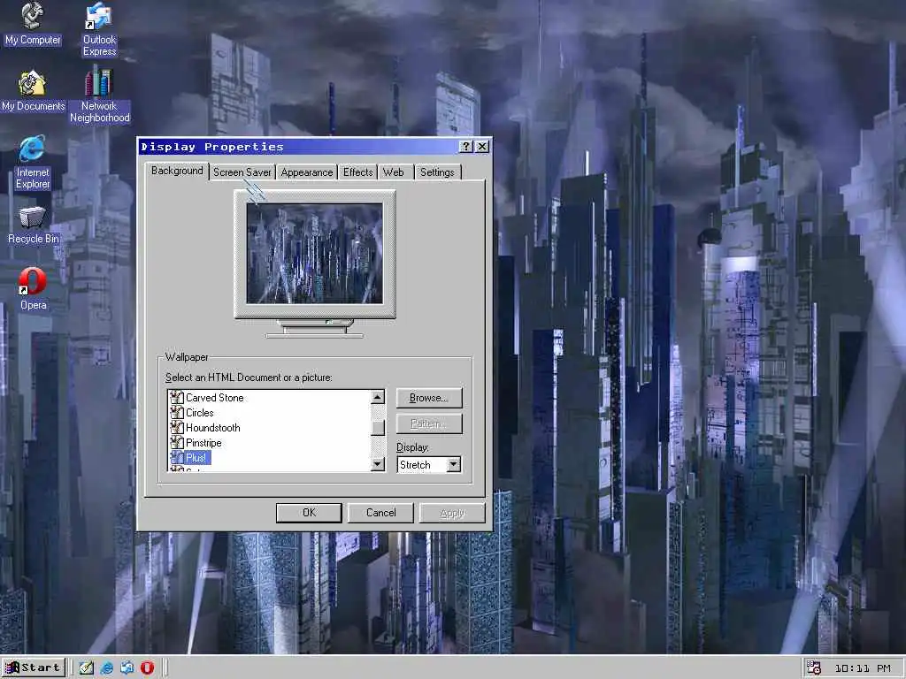
Task: Open Network Neighborhood desktop icon
Action: [99, 95]
